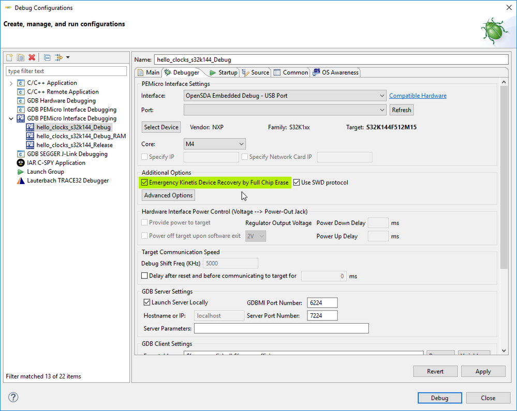Expand the C/C++ Application node
Image resolution: width=517 pixels, height=411 pixels.
pyautogui.click(x=11, y=83)
